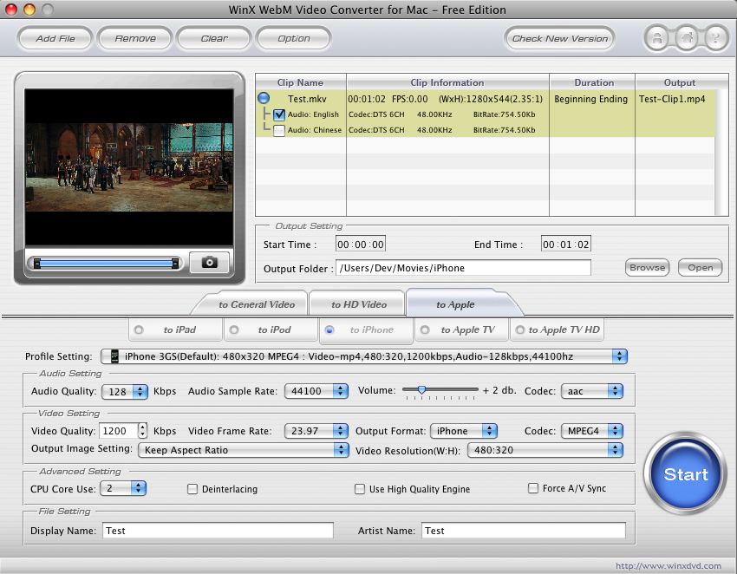Image resolution: width=737 pixels, height=574 pixels.
Task: Select the to Apple TV HD option
Action: tap(520, 330)
